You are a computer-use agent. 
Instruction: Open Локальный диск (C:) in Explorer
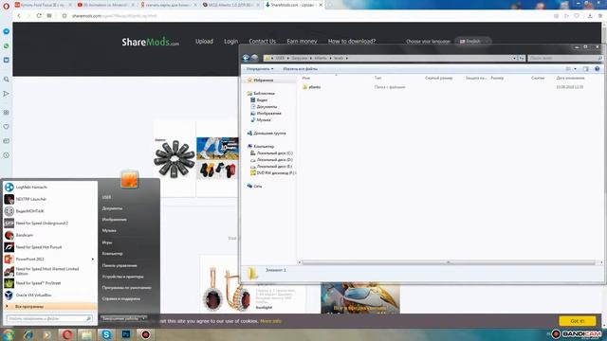[274, 153]
